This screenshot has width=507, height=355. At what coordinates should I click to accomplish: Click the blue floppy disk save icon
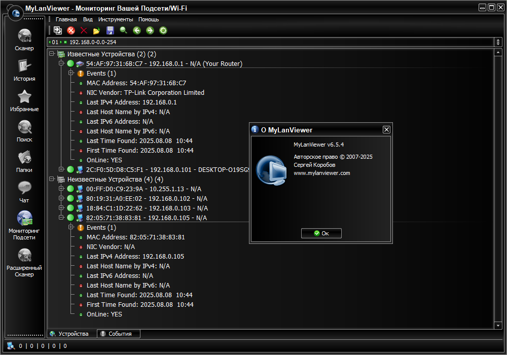click(x=110, y=30)
